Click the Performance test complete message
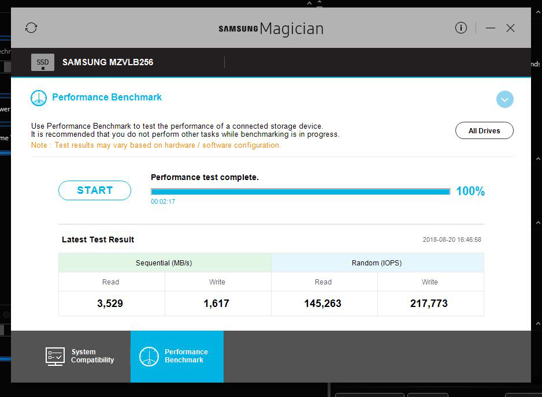Image resolution: width=542 pixels, height=397 pixels. coord(205,177)
